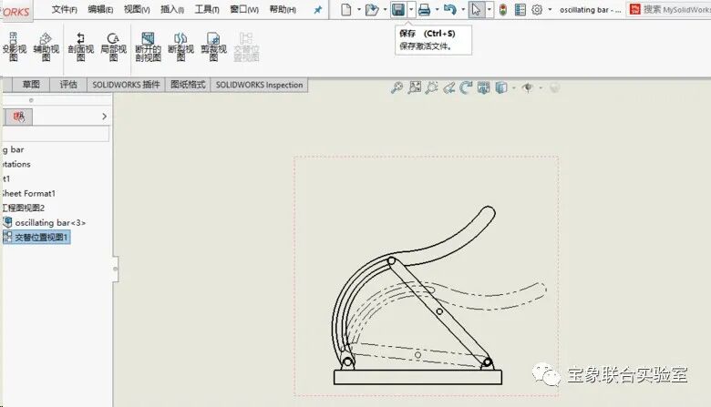Viewport: 711px width, 407px height.
Task: Open the 帮助(H) menu
Action: tap(283, 9)
